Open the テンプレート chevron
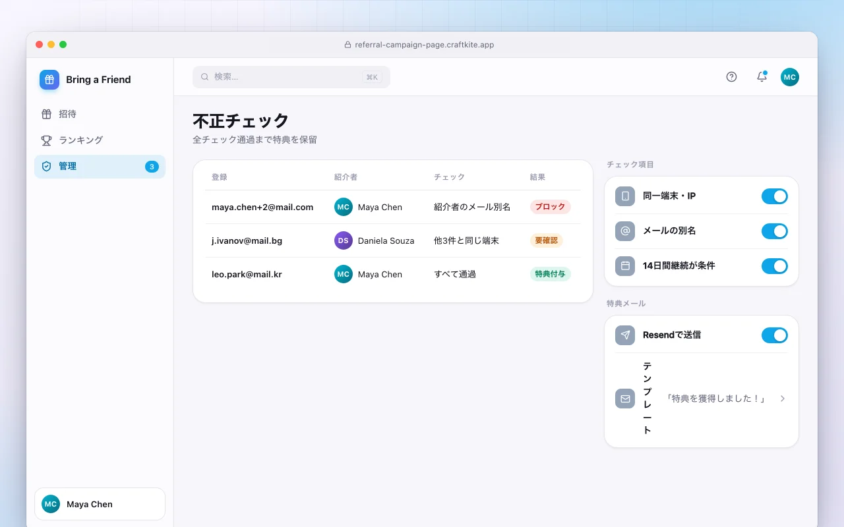The image size is (844, 527). [x=783, y=399]
